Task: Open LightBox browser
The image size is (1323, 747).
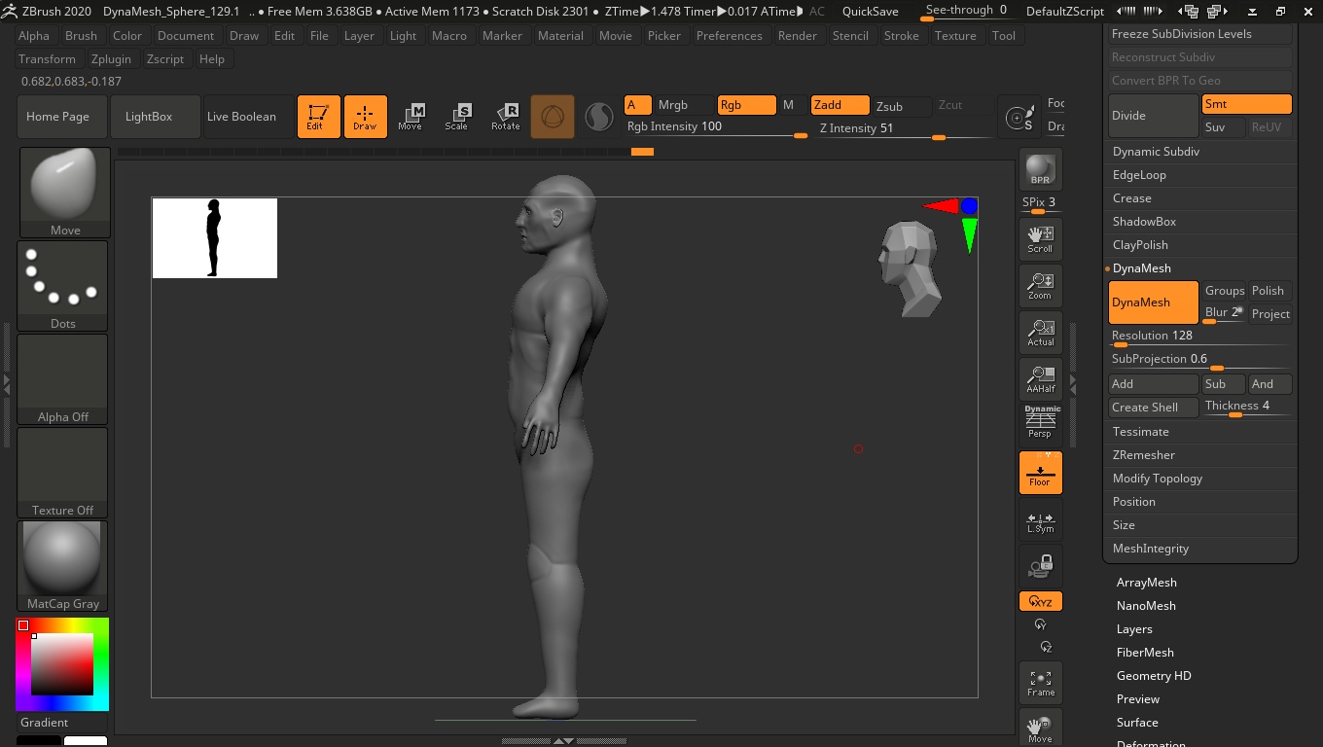Action: [149, 117]
